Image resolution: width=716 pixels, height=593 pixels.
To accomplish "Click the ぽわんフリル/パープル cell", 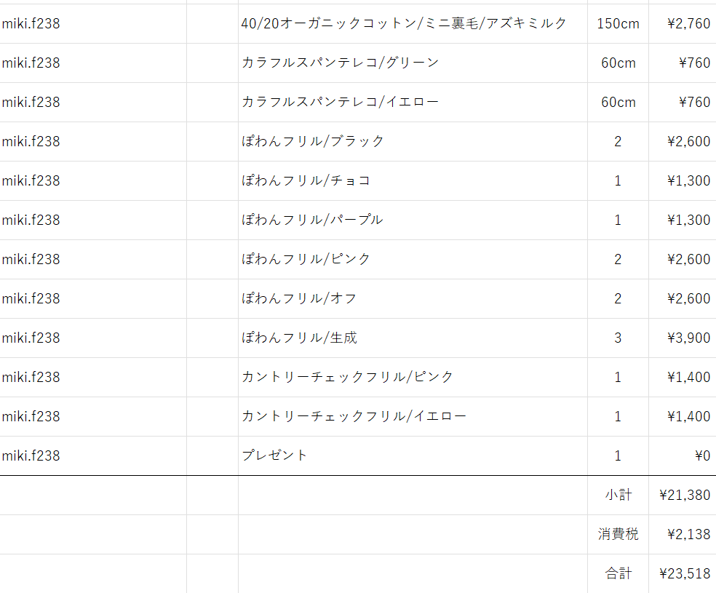I will pyautogui.click(x=413, y=220).
